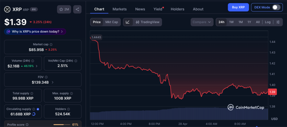Click the Buy XRP button
Viewport: 287px width, 127px height.
click(x=238, y=7)
